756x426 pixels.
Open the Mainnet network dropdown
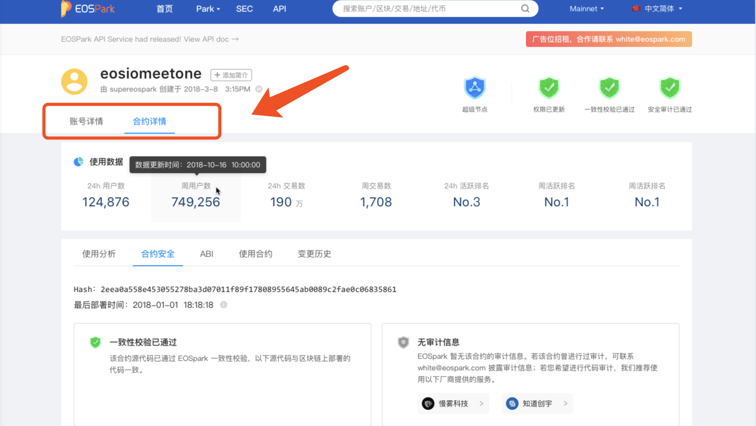[587, 8]
